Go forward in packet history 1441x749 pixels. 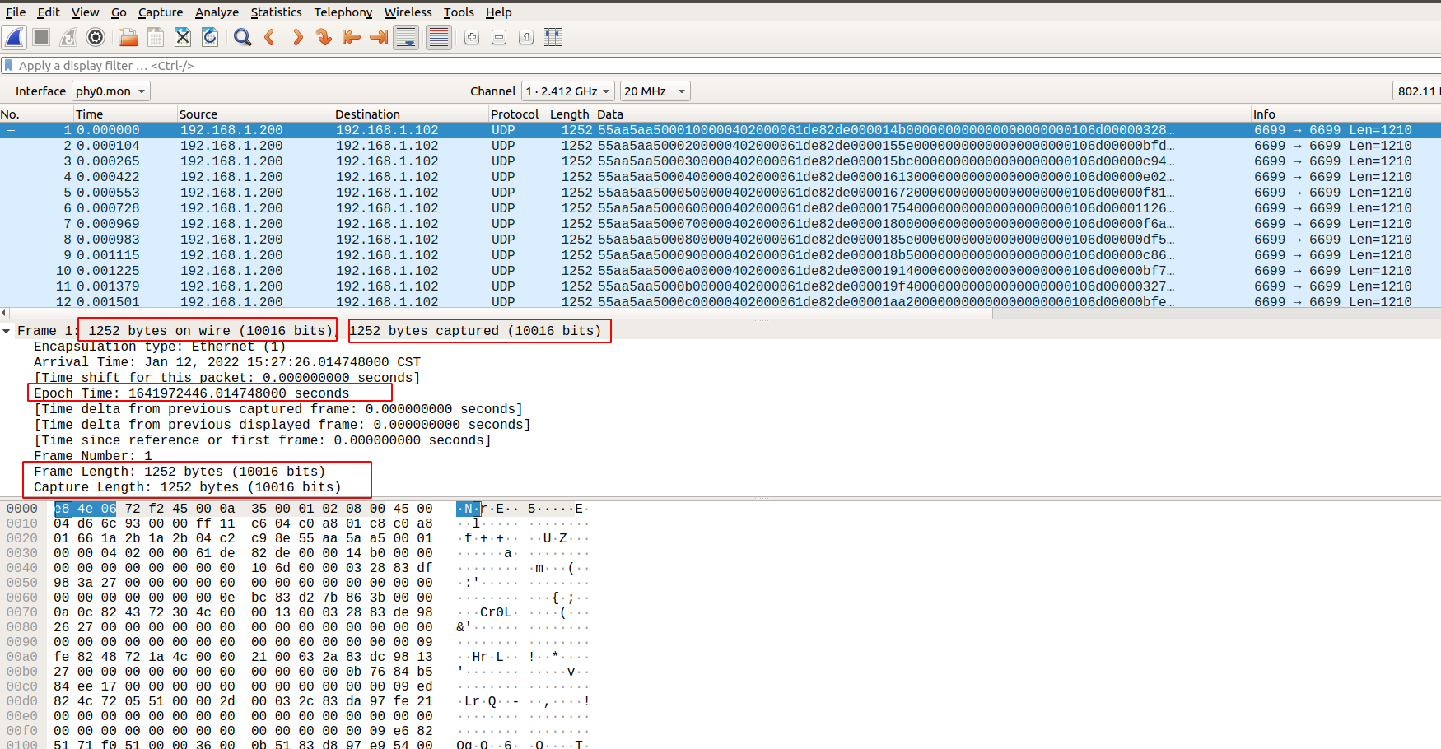pyautogui.click(x=297, y=37)
